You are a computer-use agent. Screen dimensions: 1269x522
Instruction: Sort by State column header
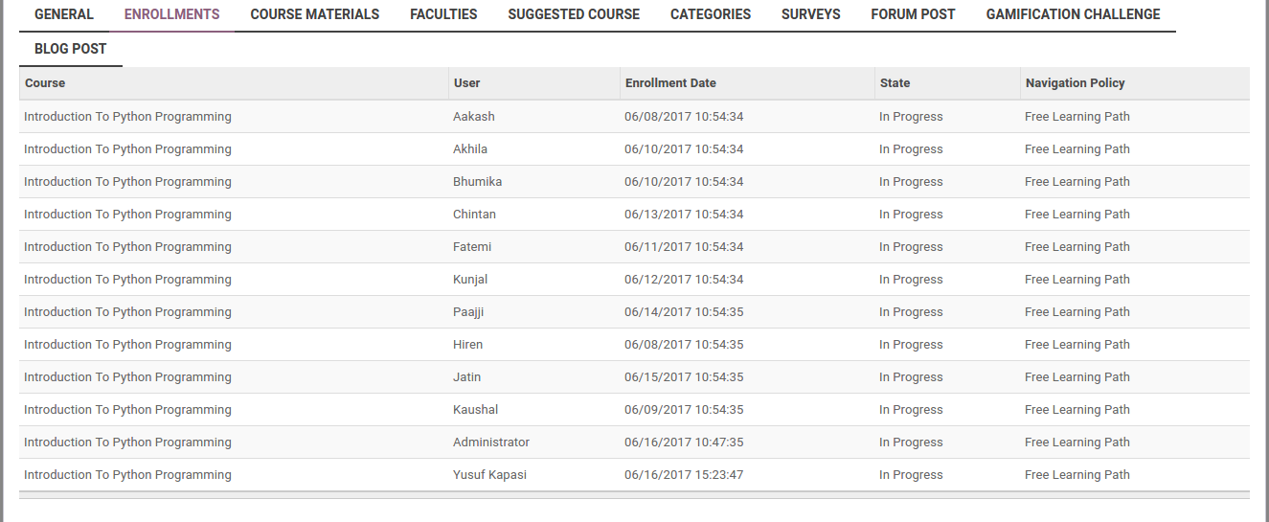(x=895, y=83)
